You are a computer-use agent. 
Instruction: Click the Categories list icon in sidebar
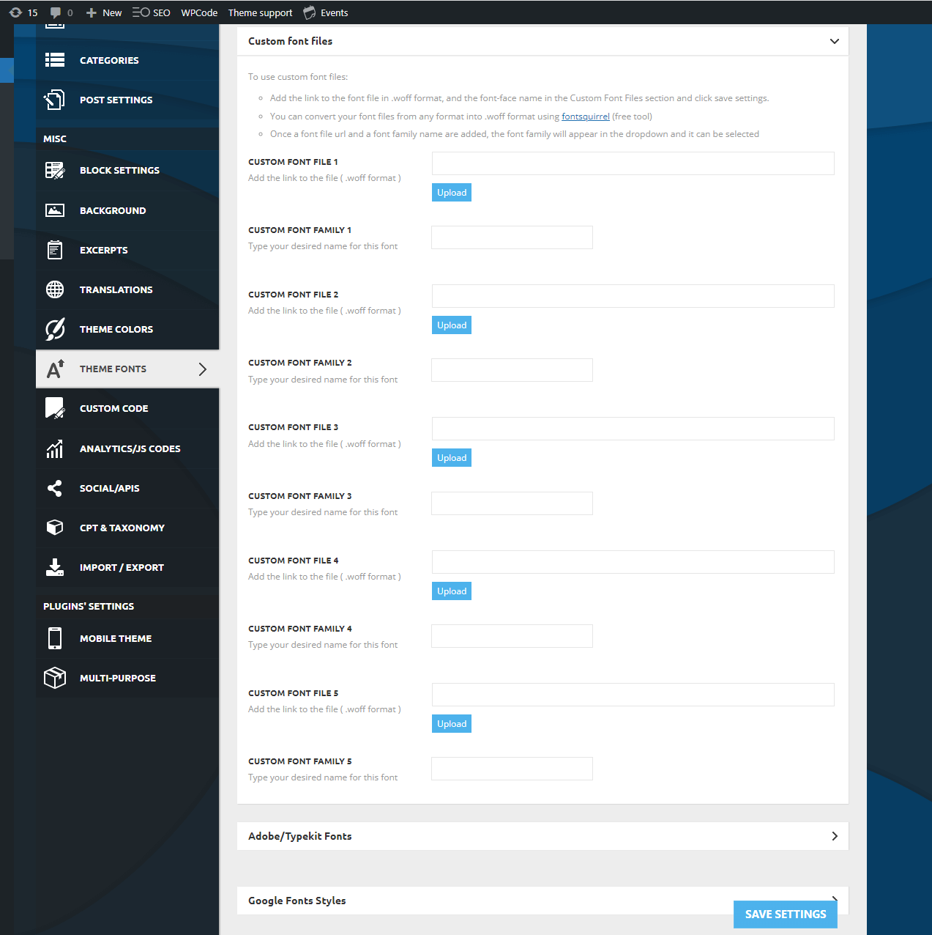point(55,60)
